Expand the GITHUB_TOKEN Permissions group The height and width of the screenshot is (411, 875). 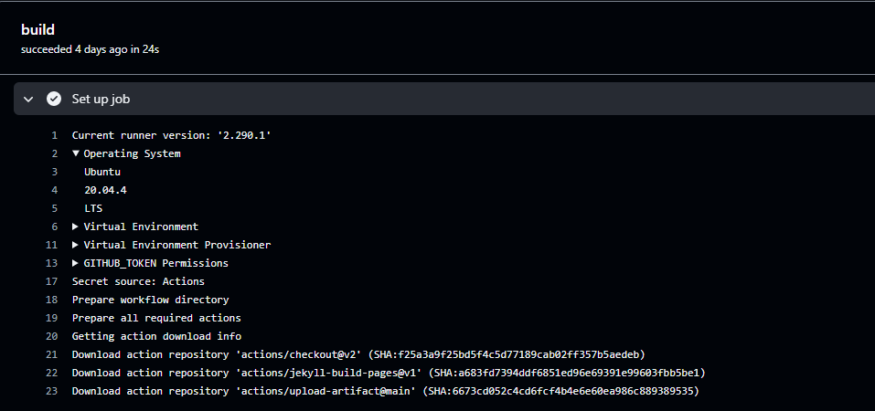pos(76,263)
